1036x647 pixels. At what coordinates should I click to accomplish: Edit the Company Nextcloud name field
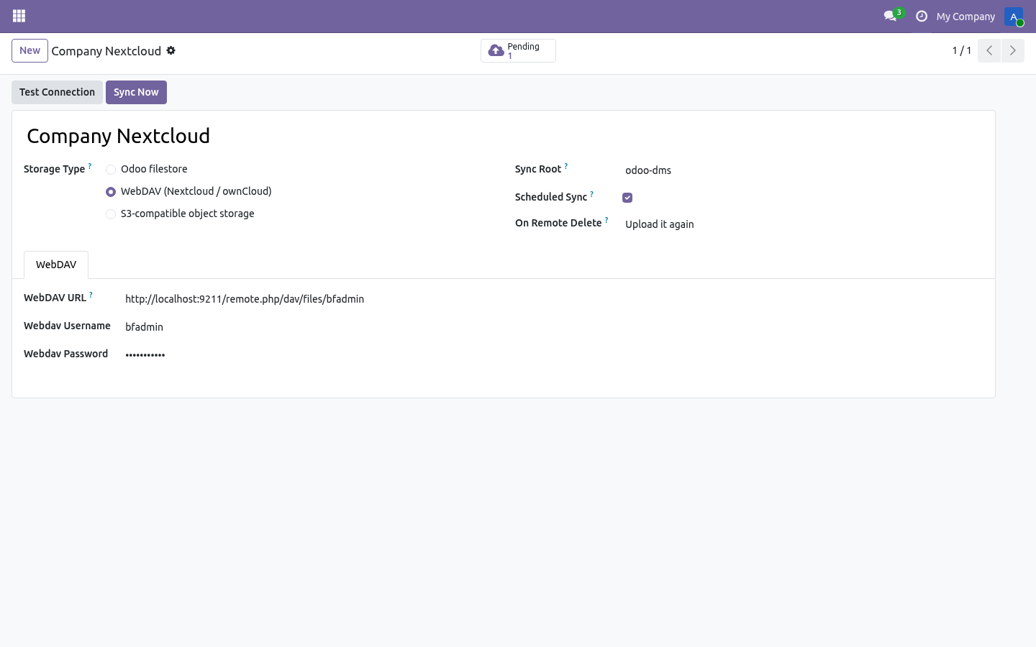tap(504, 136)
